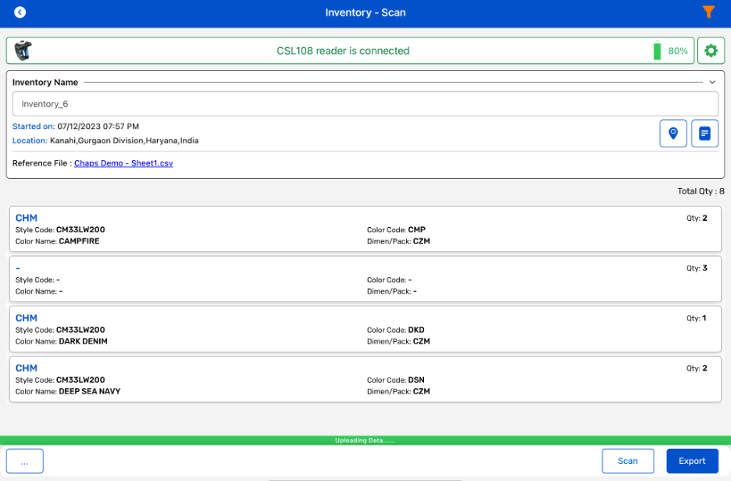Click the Uploading Data progress bar
This screenshot has width=731, height=481.
[x=365, y=440]
